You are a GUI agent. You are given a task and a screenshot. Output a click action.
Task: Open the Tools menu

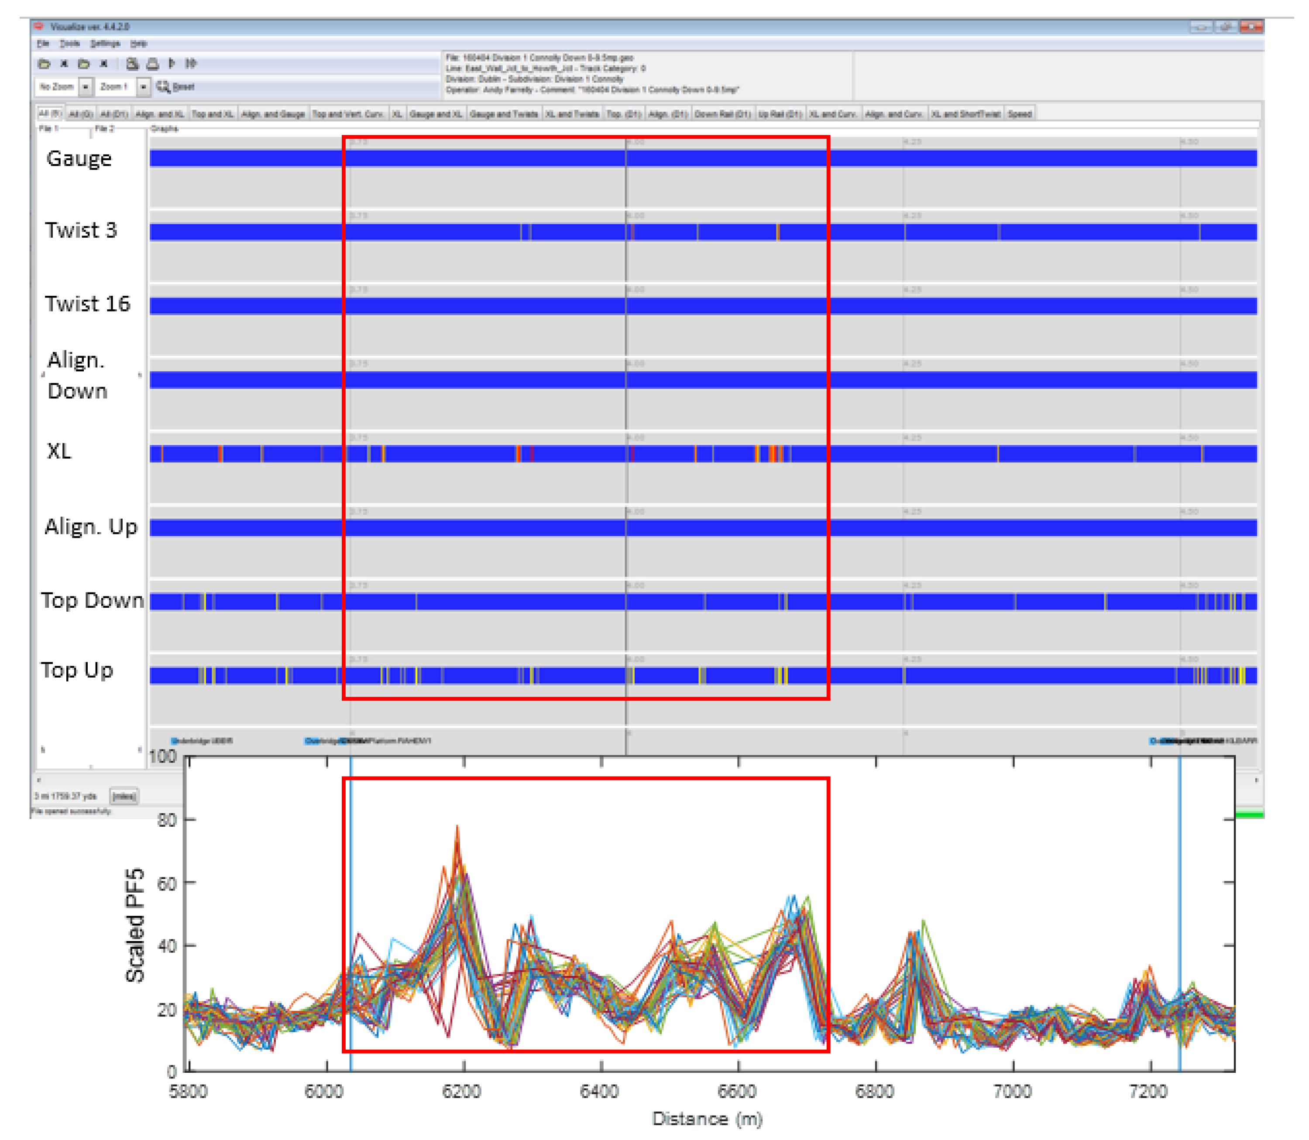coord(70,44)
